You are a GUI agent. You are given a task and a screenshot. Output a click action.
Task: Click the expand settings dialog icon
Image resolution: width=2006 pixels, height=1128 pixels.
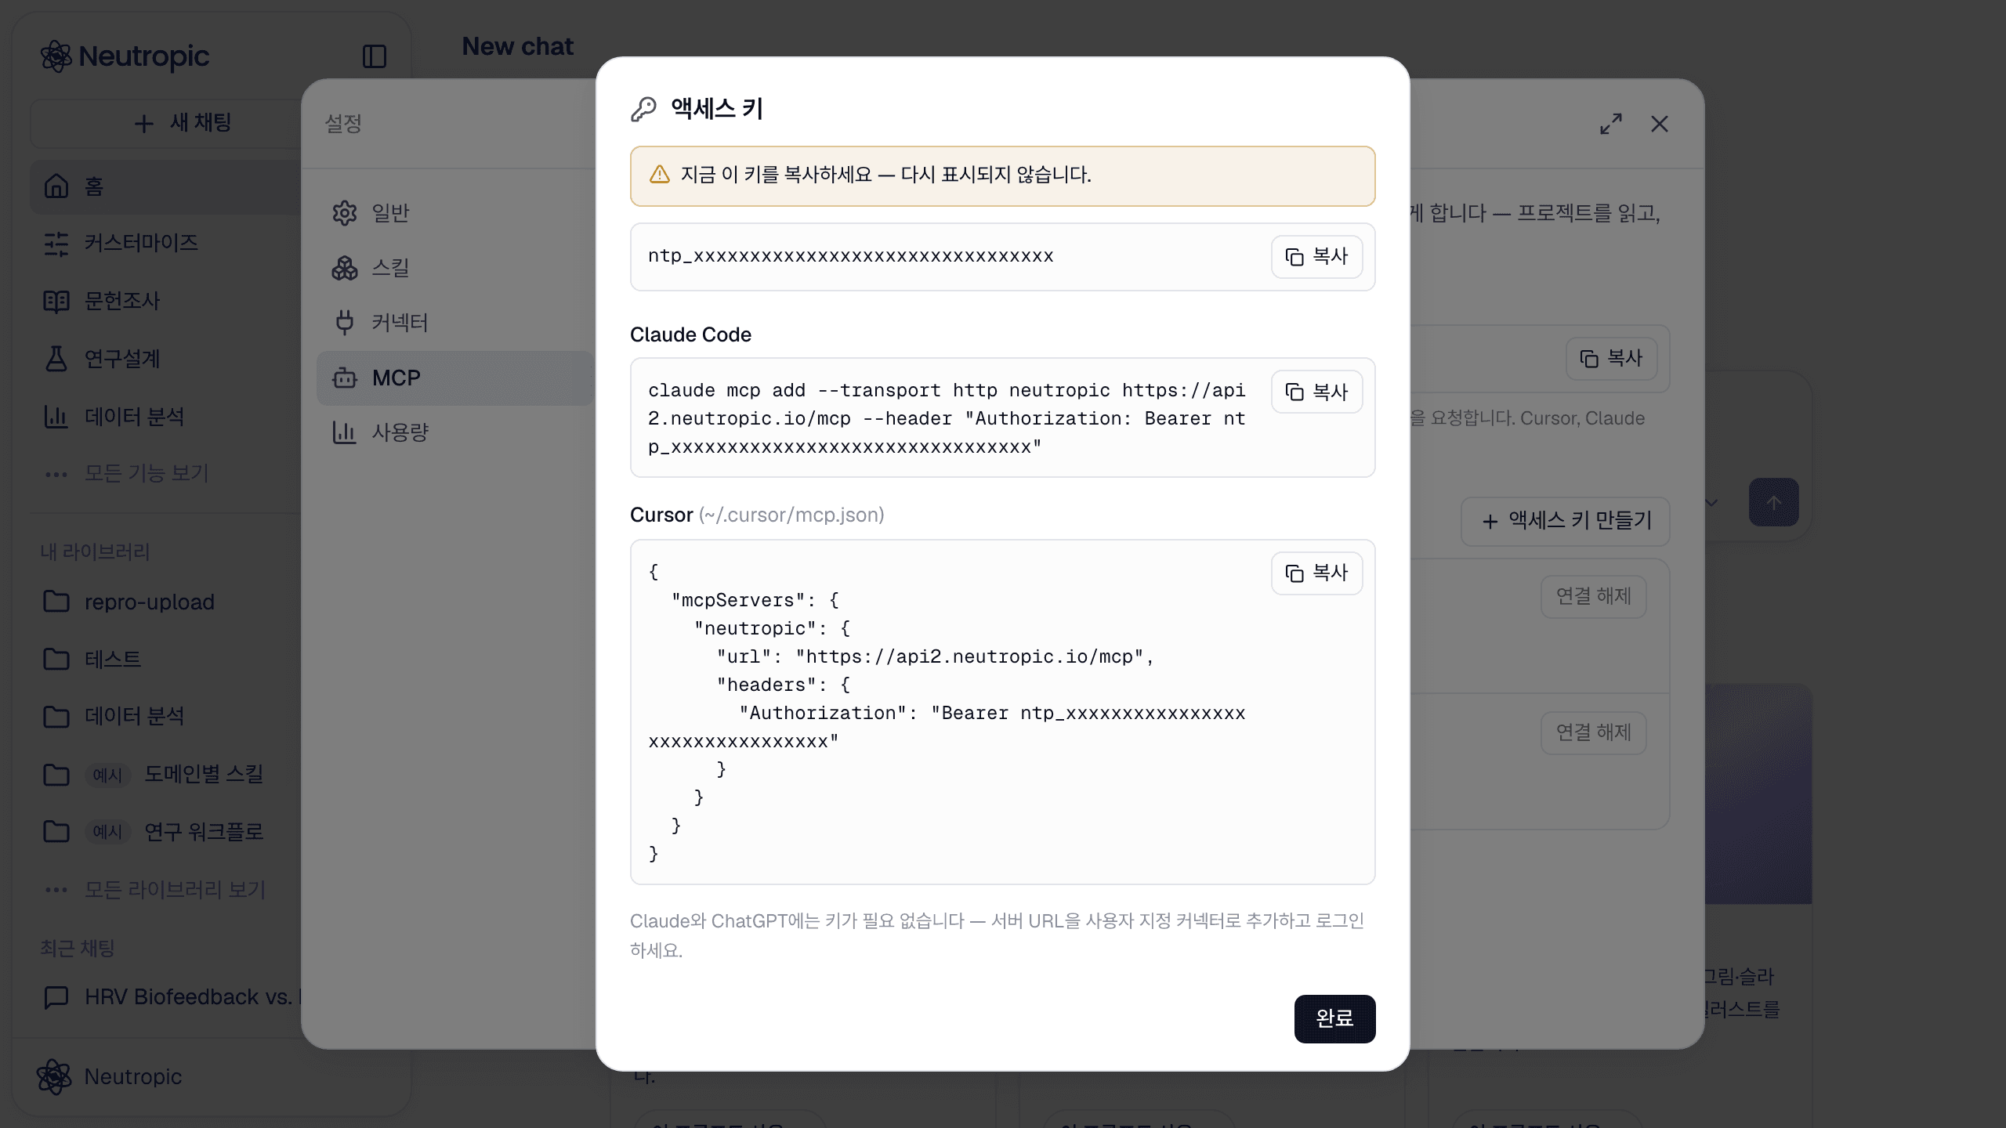tap(1611, 124)
